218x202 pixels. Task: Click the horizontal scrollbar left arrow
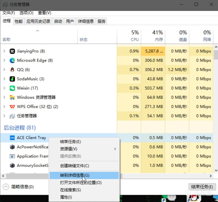(x=3, y=176)
